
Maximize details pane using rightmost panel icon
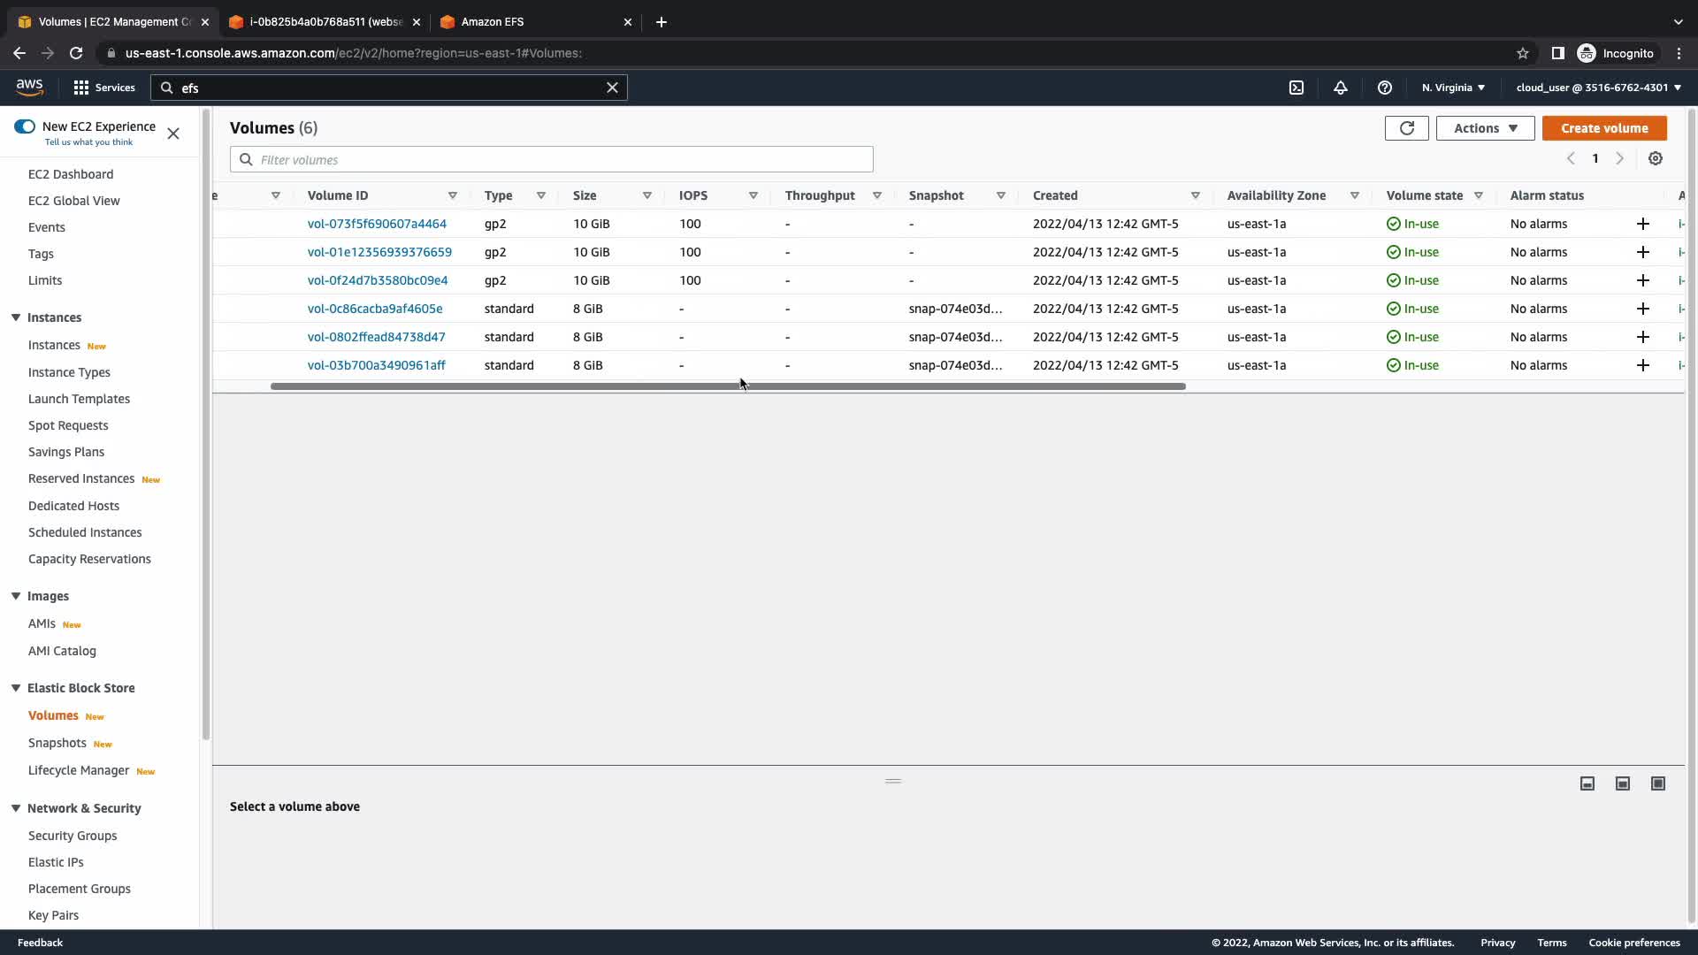1658,783
